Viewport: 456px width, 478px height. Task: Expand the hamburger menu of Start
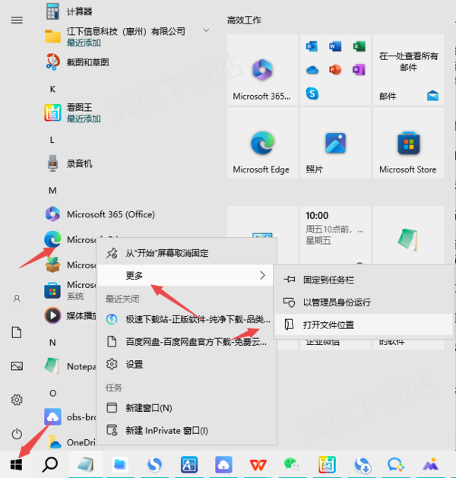pyautogui.click(x=17, y=20)
